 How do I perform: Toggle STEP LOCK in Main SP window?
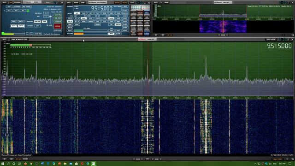[271, 39]
